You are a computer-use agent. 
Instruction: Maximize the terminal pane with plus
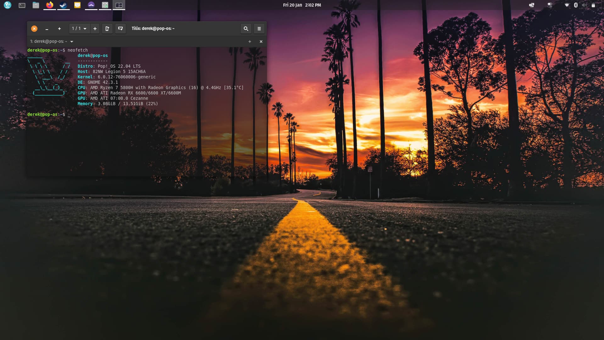pyautogui.click(x=250, y=42)
